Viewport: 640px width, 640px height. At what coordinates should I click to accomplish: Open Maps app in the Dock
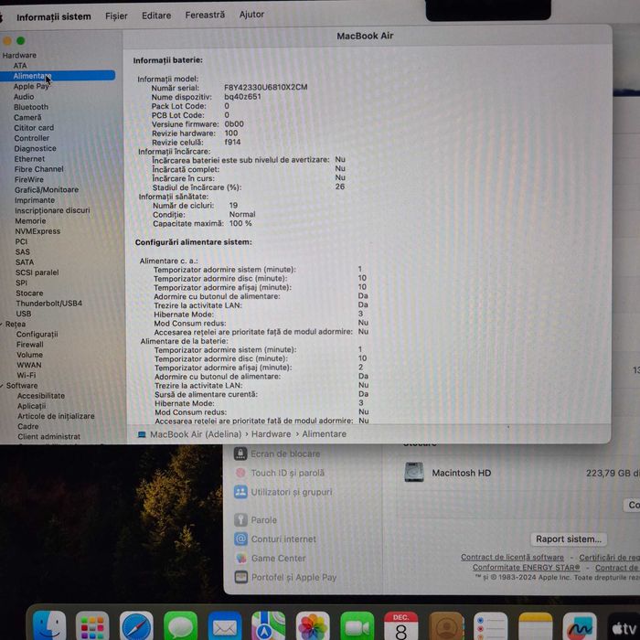point(268,626)
